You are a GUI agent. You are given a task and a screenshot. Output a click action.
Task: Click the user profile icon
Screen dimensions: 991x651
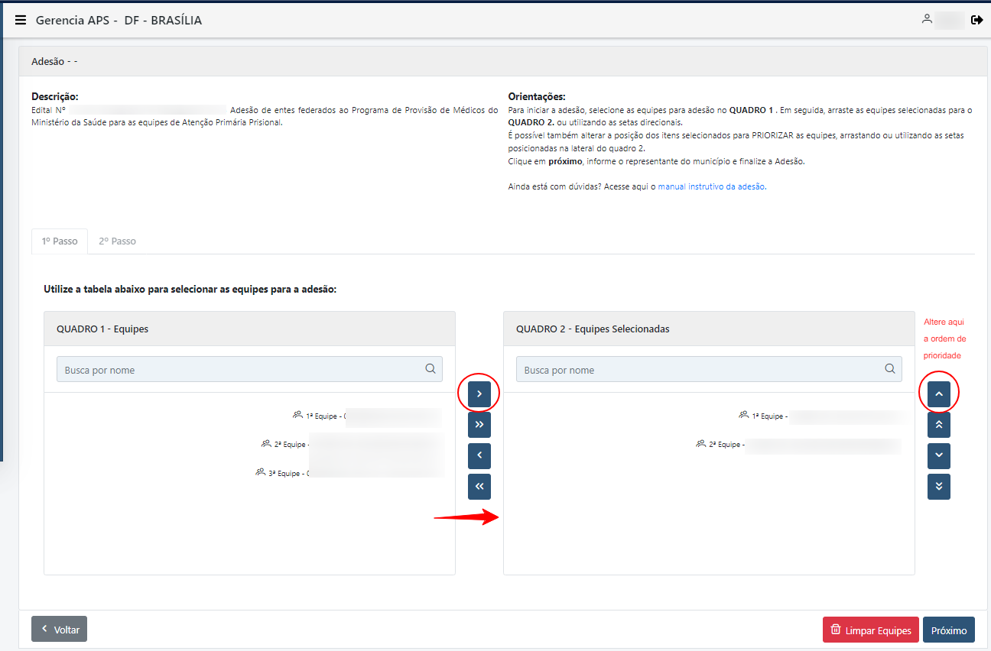click(x=927, y=19)
